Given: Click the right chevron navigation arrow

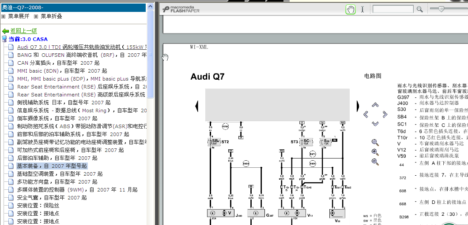Looking at the screenshot, I should 385,114.
